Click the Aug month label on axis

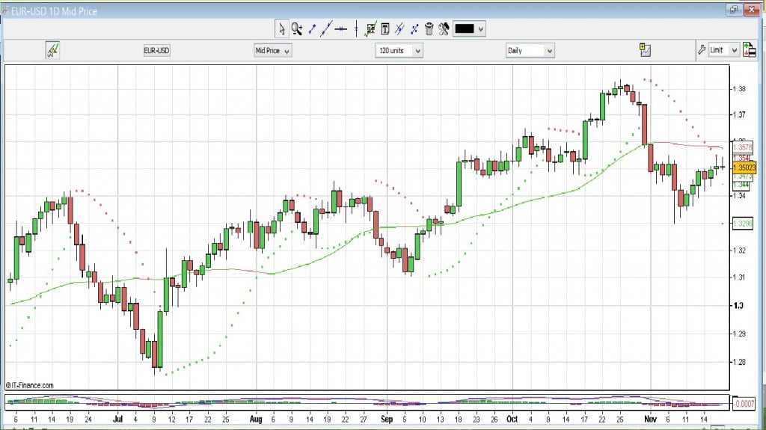tap(256, 419)
